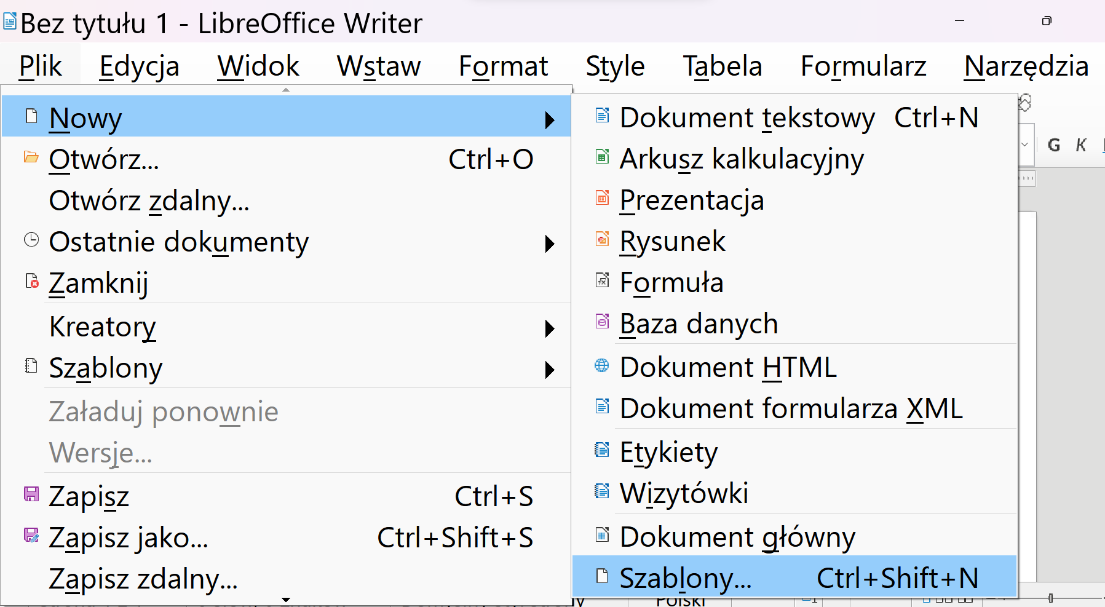Select the Rysunek drawing icon
1105x607 pixels.
pos(603,239)
